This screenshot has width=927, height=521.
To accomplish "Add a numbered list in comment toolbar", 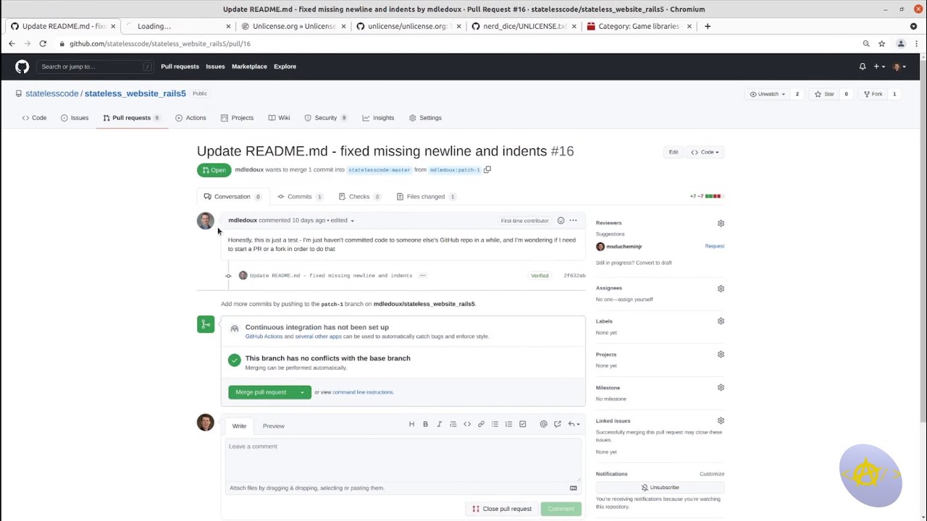I will tap(508, 424).
